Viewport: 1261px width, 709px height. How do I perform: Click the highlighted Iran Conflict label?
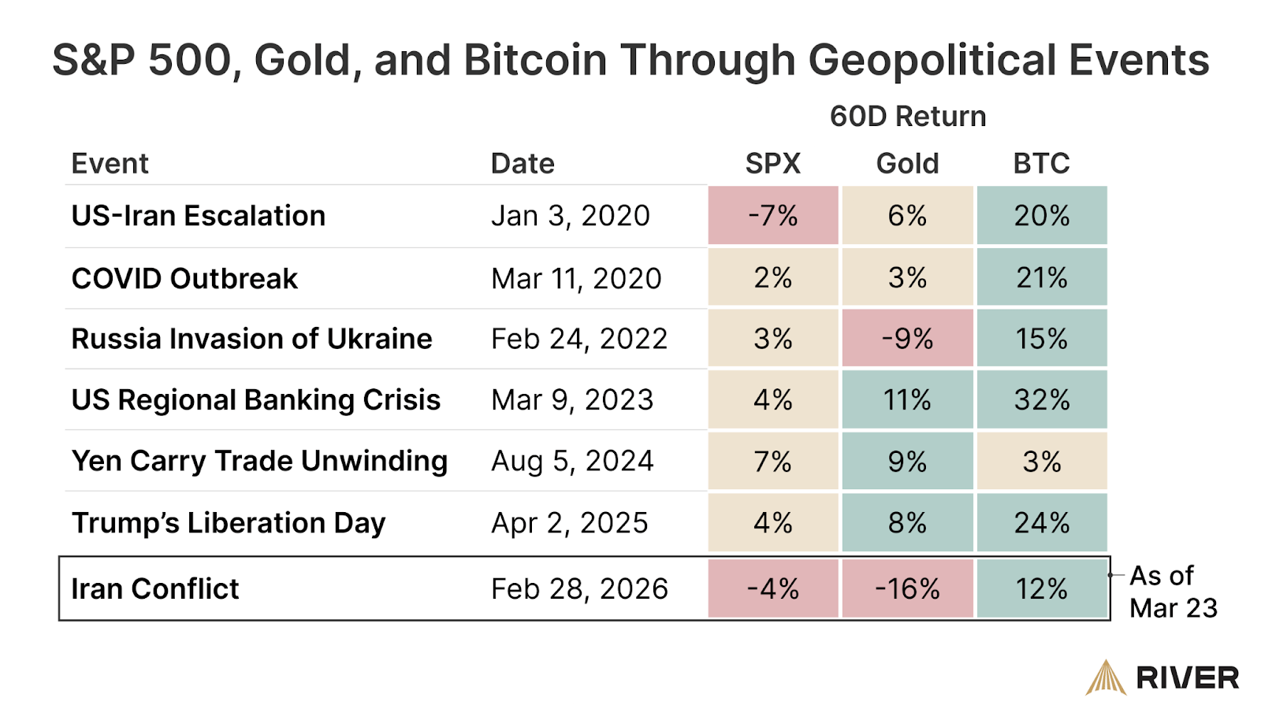click(154, 588)
